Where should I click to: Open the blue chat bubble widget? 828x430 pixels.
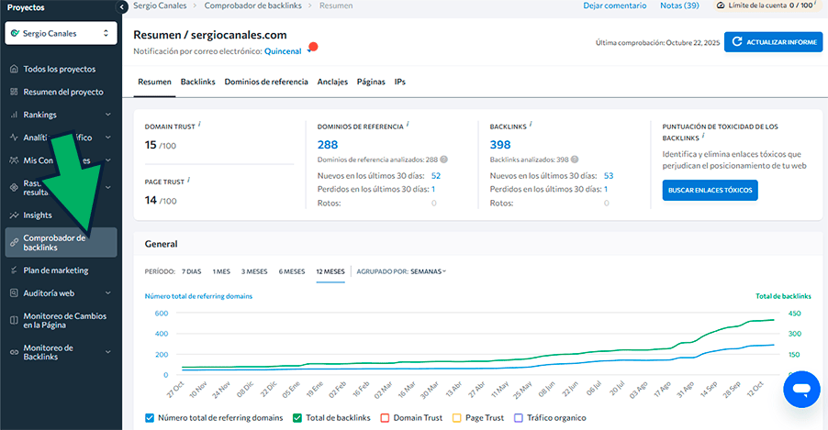[801, 390]
